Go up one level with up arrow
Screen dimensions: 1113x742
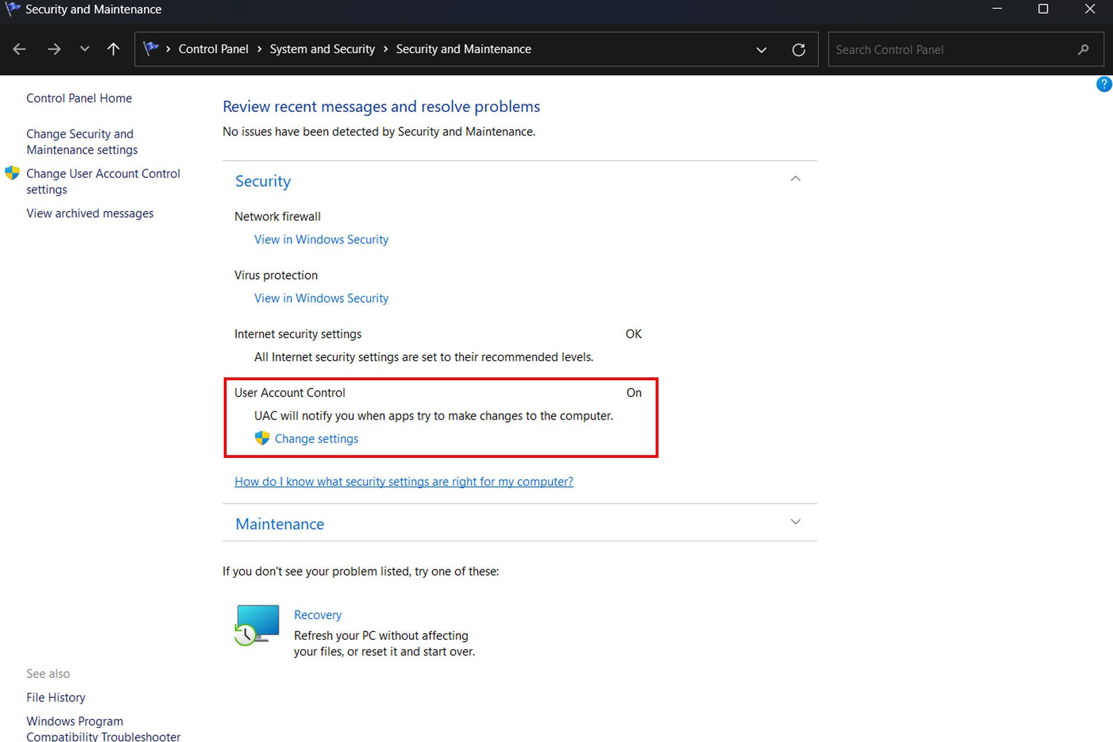pyautogui.click(x=114, y=49)
